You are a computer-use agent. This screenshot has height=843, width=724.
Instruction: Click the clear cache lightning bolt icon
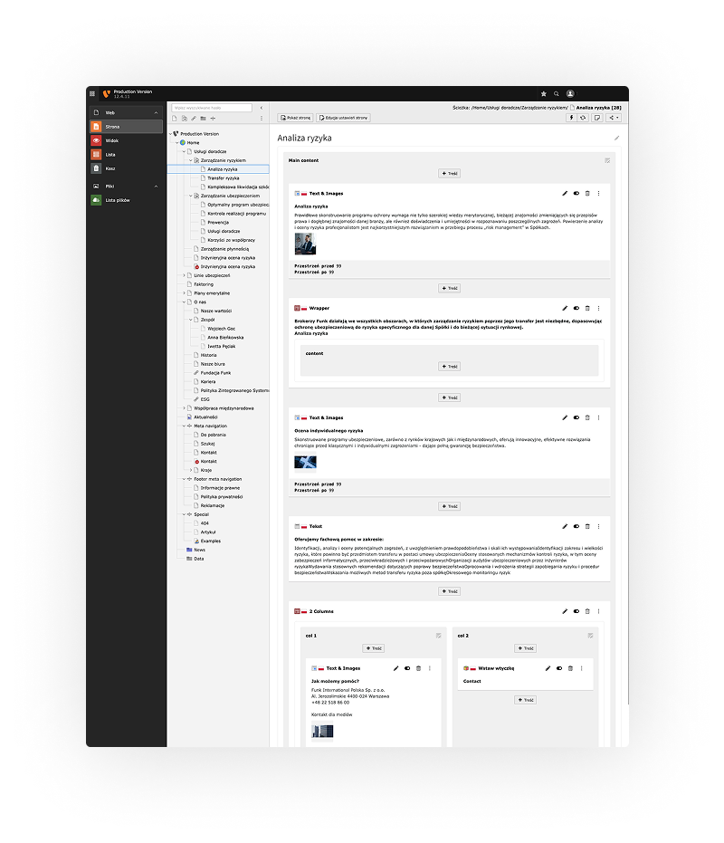pos(570,118)
